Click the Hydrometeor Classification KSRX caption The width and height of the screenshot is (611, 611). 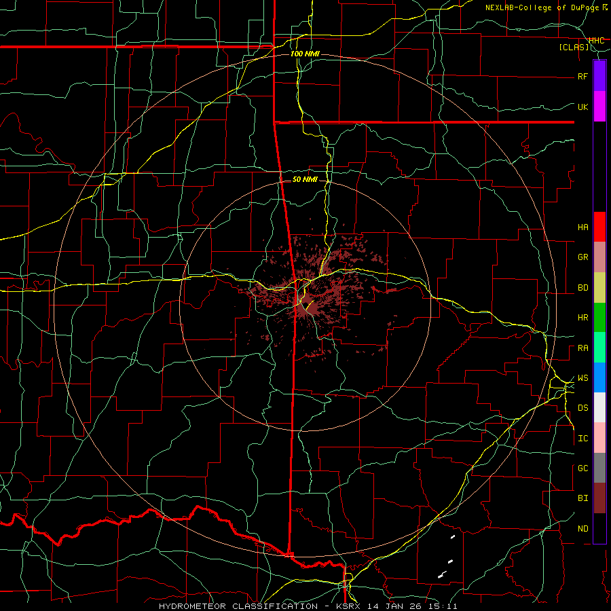(x=308, y=606)
